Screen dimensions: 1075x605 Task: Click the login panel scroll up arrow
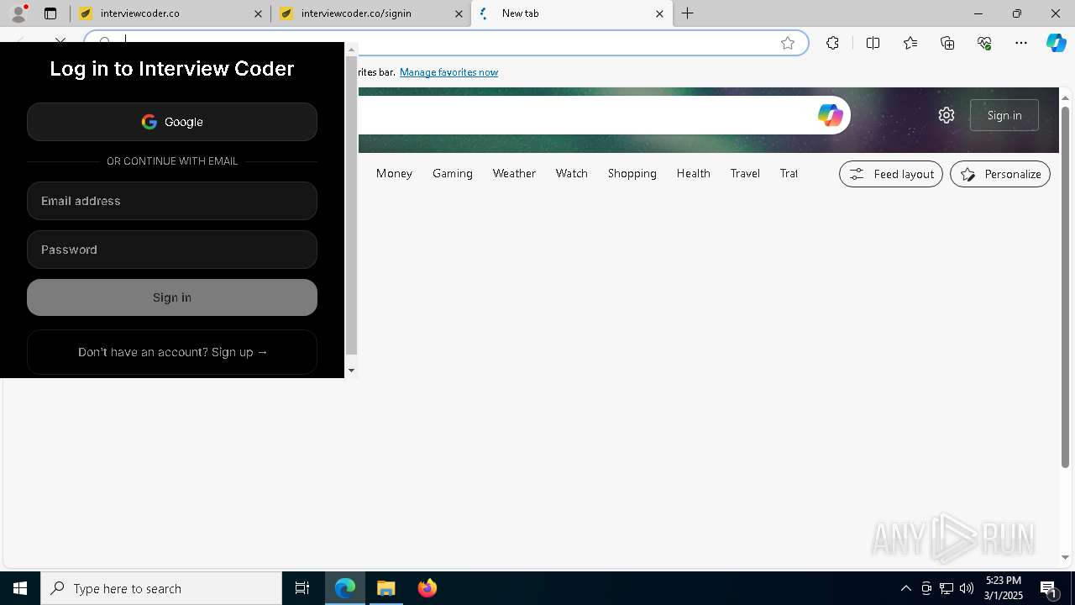pos(351,50)
